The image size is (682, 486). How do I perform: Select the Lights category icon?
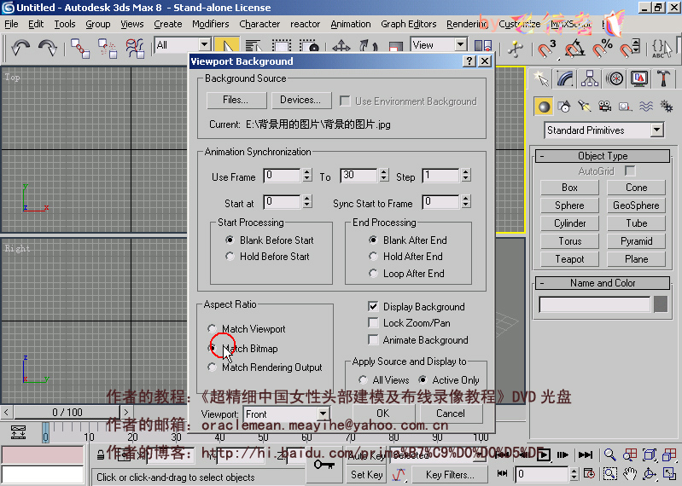point(585,107)
